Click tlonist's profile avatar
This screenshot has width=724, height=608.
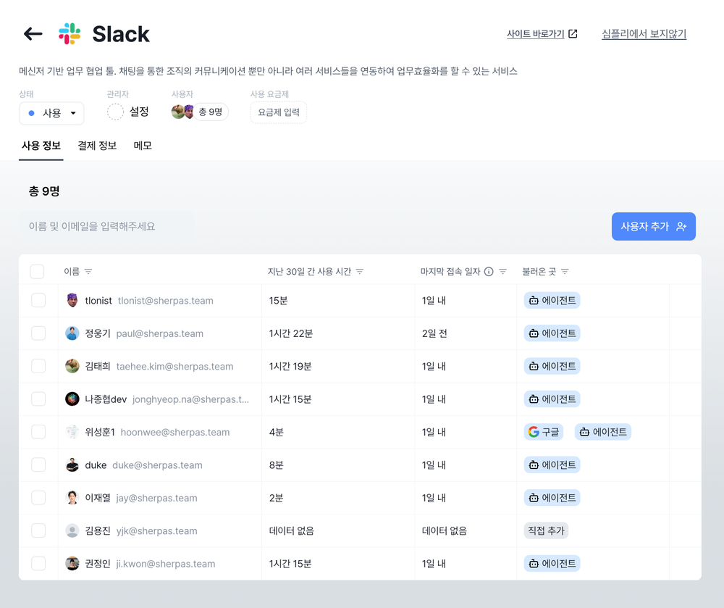coord(72,300)
